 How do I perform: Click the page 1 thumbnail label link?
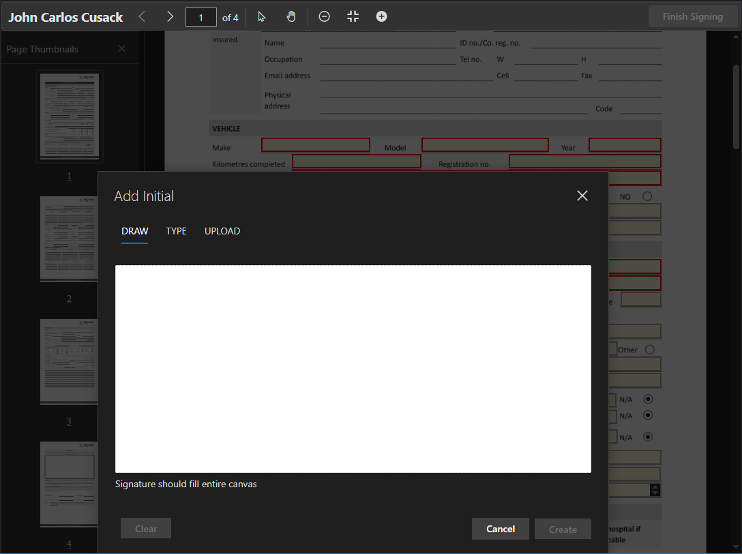(69, 176)
